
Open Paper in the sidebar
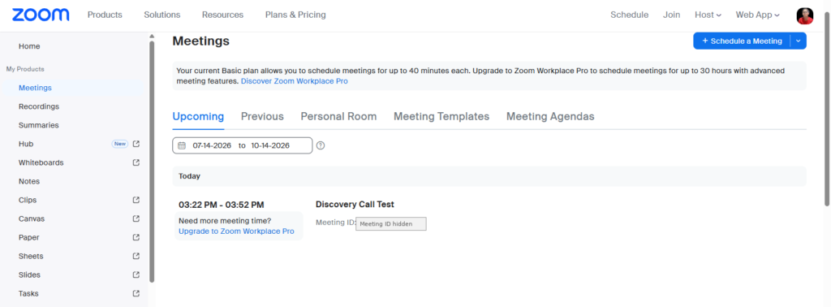point(28,237)
